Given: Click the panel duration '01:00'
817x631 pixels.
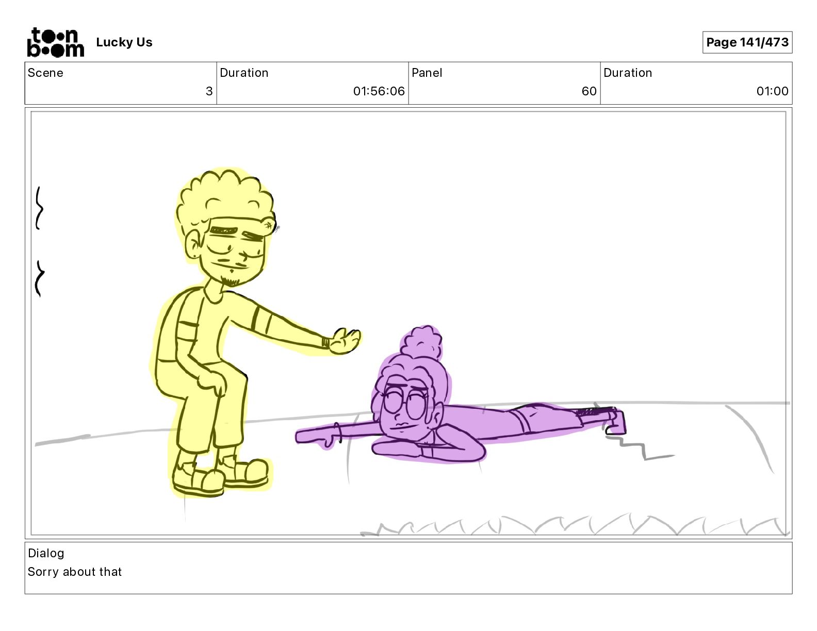Looking at the screenshot, I should 773,91.
